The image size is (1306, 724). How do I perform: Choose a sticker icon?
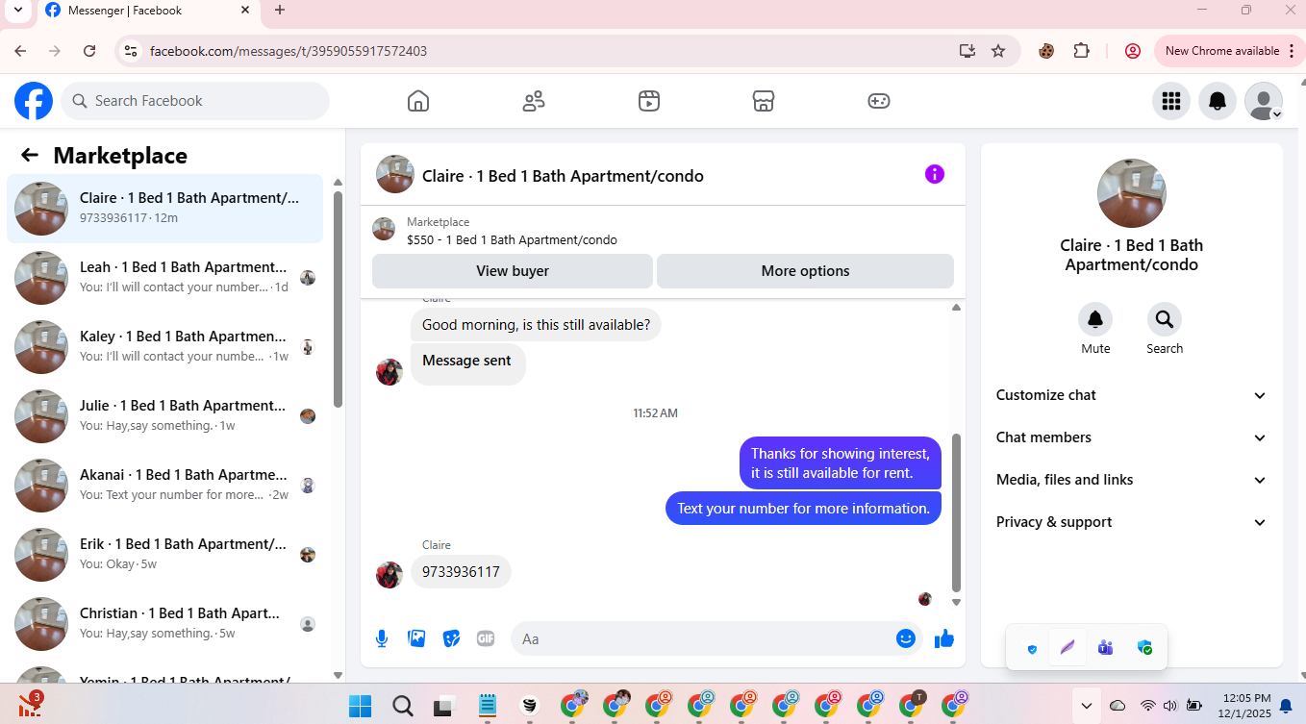451,638
